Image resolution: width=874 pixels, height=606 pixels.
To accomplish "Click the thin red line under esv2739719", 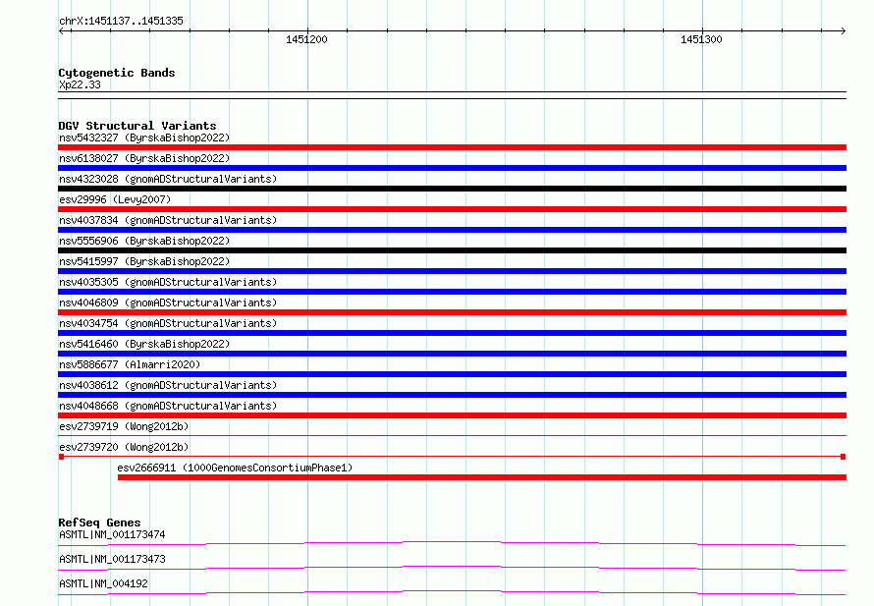I will coord(452,436).
